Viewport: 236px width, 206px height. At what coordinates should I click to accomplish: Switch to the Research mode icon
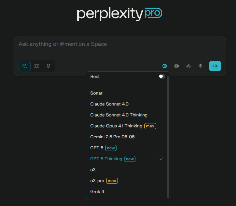(x=37, y=66)
